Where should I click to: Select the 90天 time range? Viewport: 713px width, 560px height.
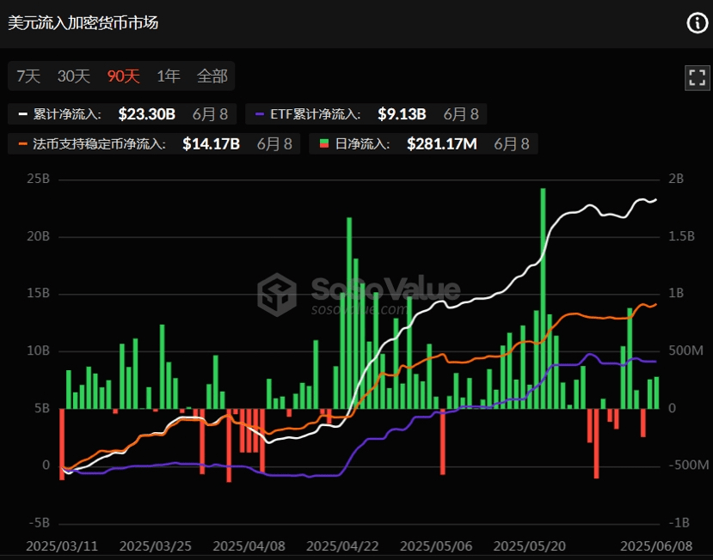click(x=123, y=76)
